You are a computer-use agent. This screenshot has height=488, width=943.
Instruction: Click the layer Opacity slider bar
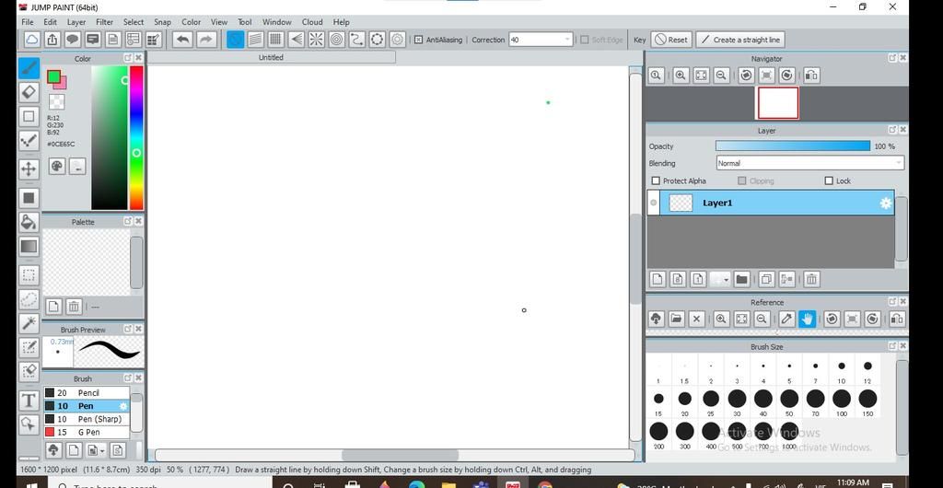click(x=793, y=146)
